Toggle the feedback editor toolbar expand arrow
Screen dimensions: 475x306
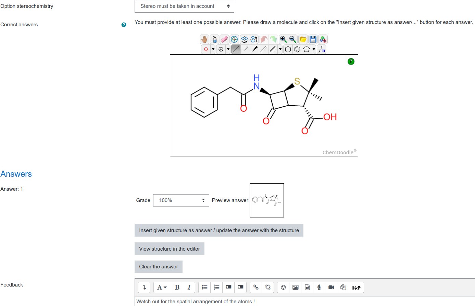pos(144,288)
